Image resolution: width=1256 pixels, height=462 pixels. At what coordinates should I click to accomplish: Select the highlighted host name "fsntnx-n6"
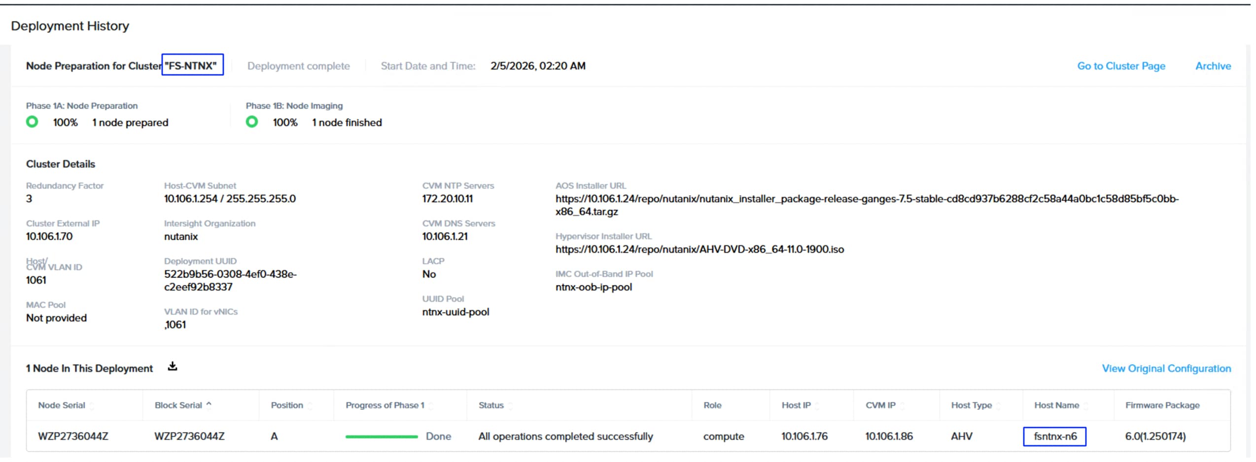pyautogui.click(x=1055, y=436)
